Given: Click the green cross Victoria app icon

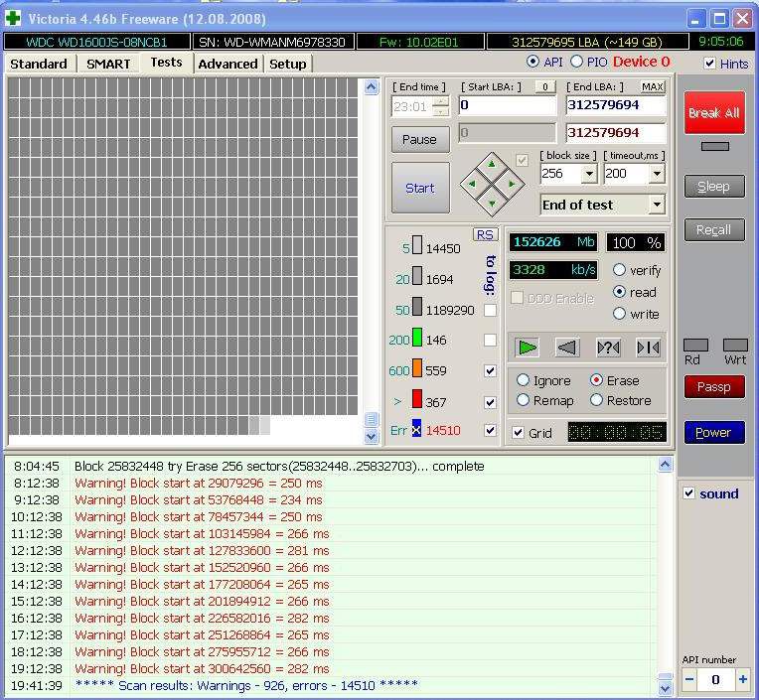Looking at the screenshot, I should 13,19.
